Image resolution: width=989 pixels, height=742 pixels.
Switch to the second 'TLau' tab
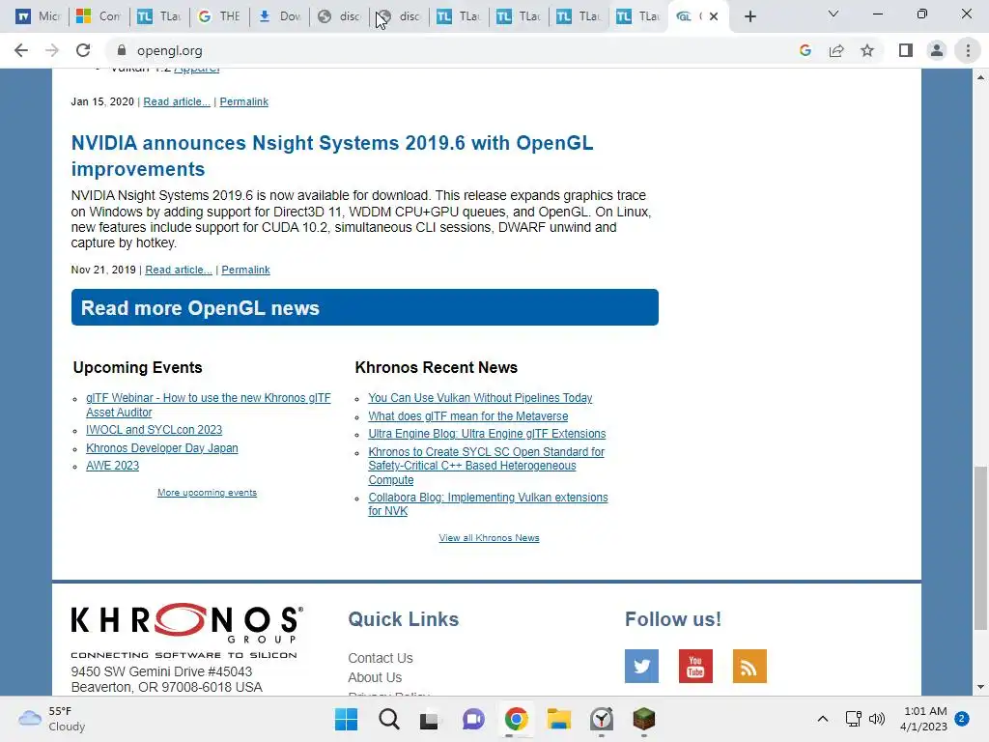459,16
